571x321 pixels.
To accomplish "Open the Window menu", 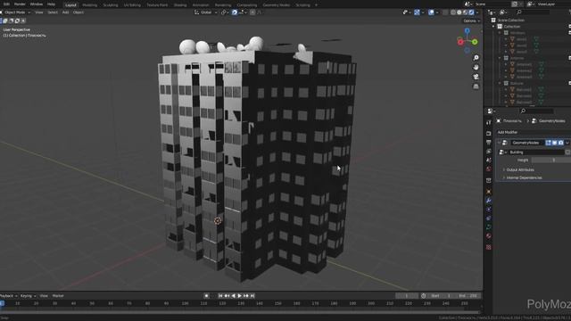I will pyautogui.click(x=37, y=4).
